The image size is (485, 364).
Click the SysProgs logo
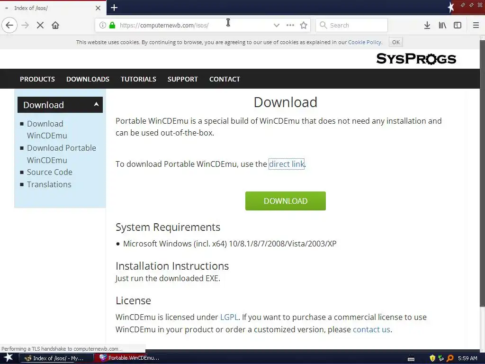click(416, 58)
